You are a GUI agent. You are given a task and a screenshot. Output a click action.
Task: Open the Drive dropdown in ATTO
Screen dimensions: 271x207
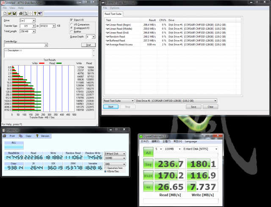[34, 21]
